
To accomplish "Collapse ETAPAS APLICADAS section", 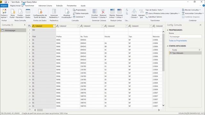I will click(x=168, y=46).
